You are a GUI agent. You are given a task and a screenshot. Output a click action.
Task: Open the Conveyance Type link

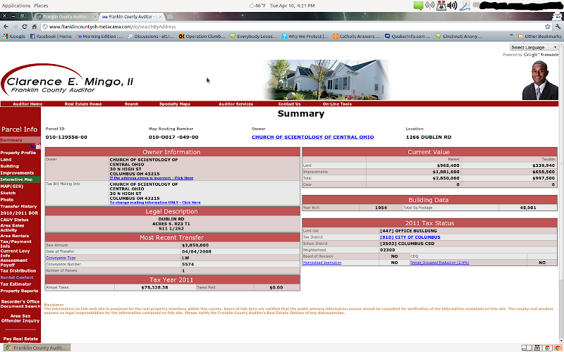click(x=61, y=258)
